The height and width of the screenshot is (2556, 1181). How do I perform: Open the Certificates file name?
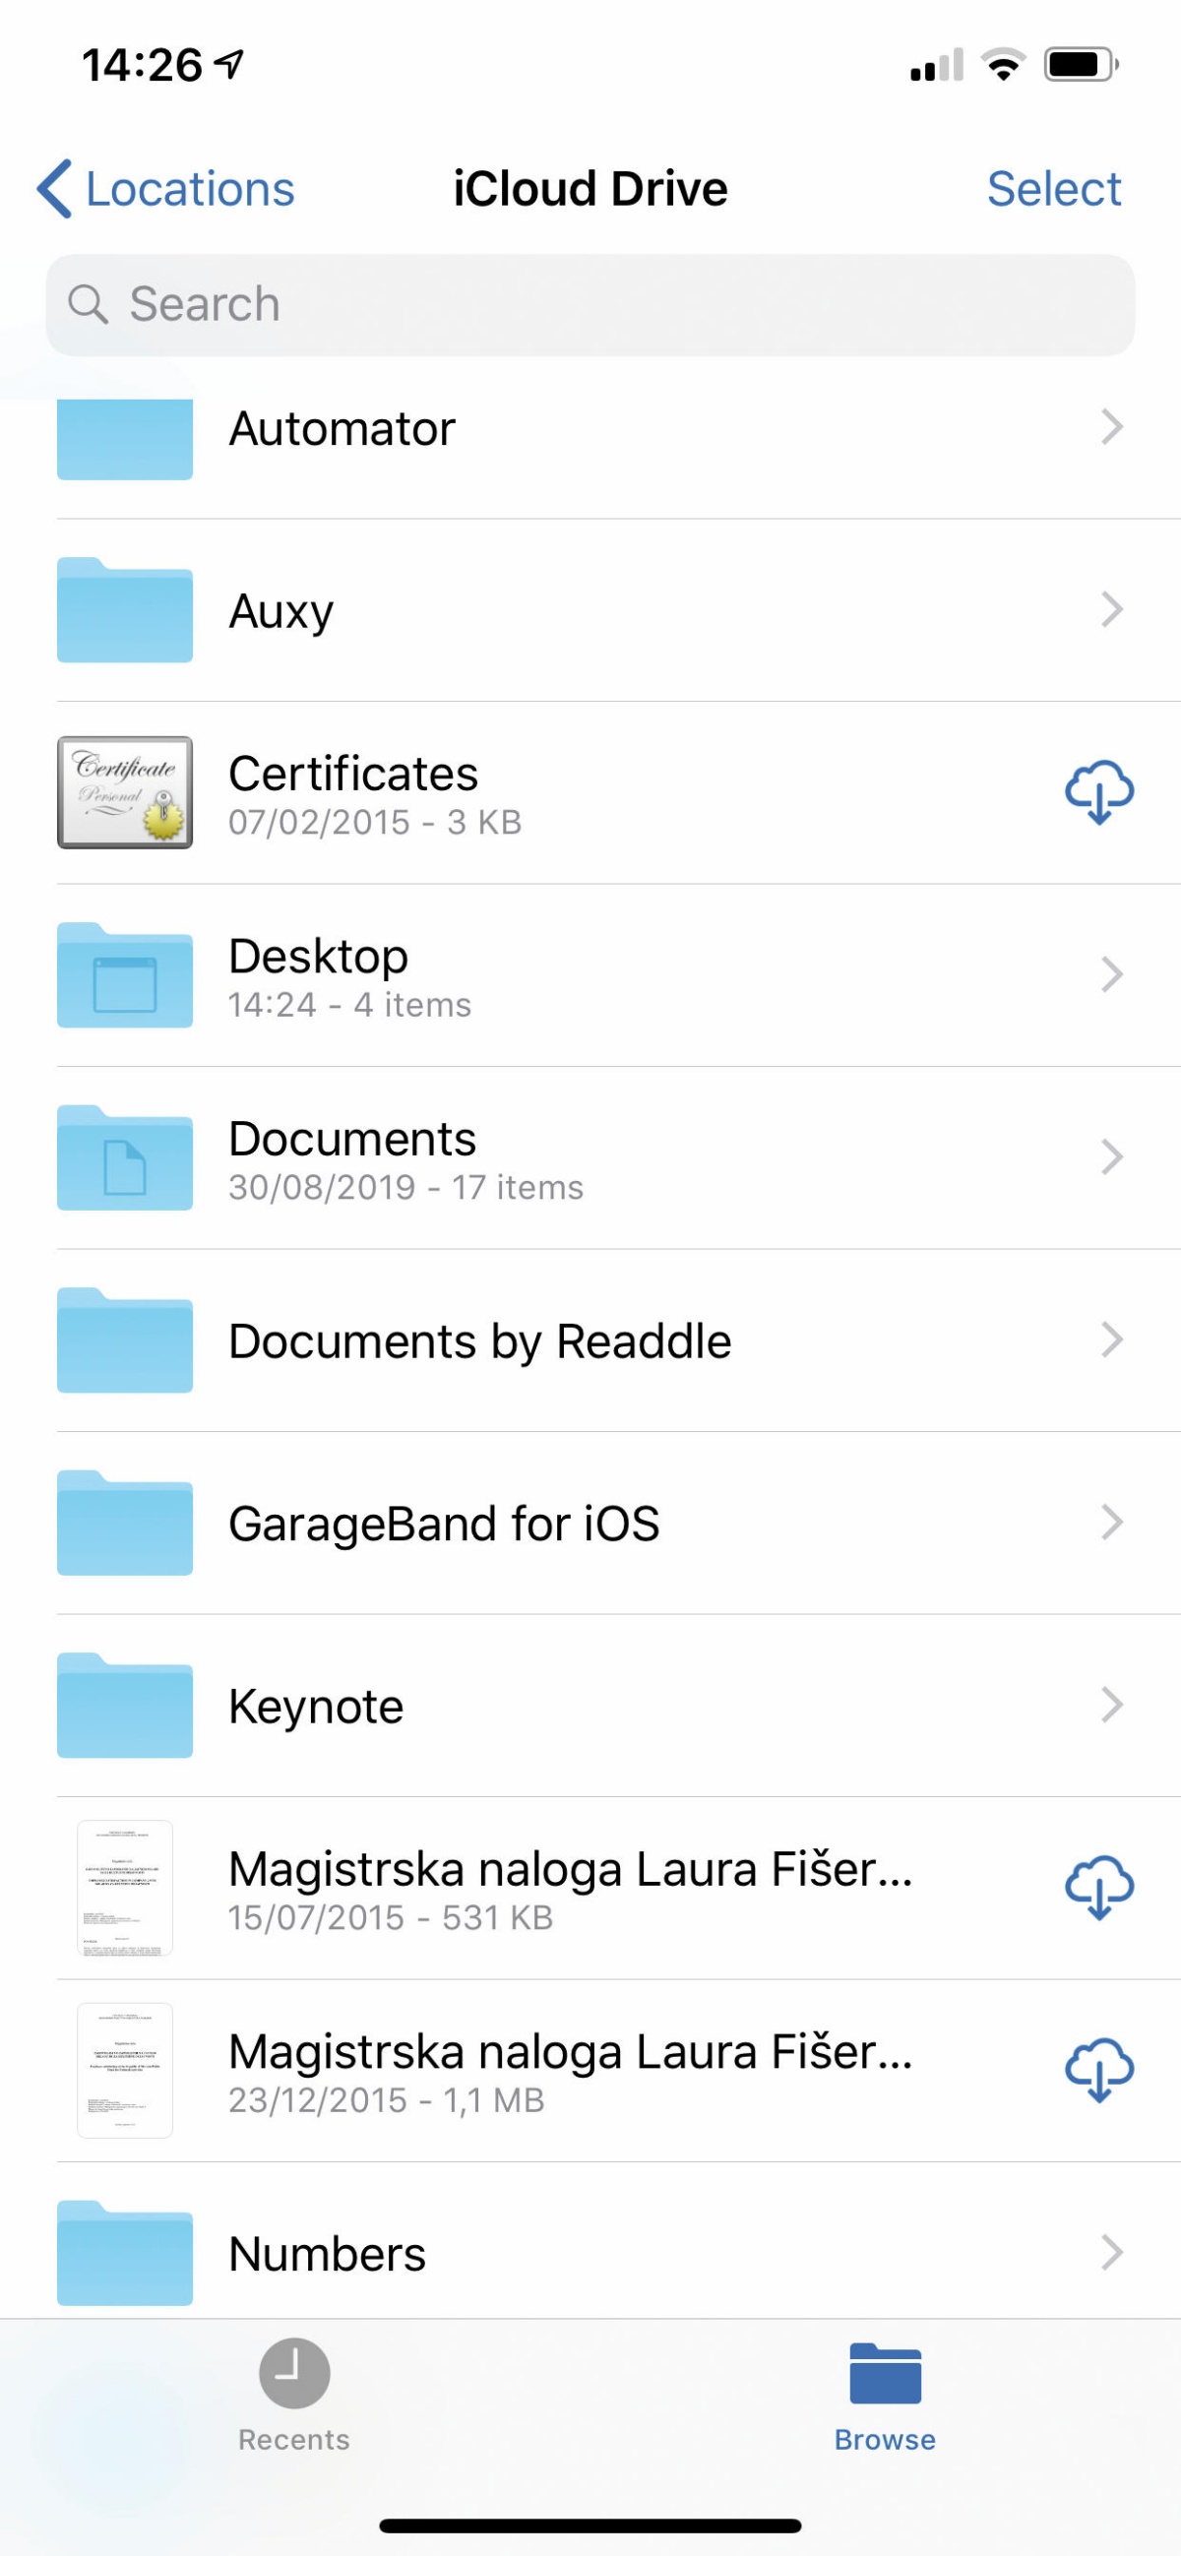353,773
